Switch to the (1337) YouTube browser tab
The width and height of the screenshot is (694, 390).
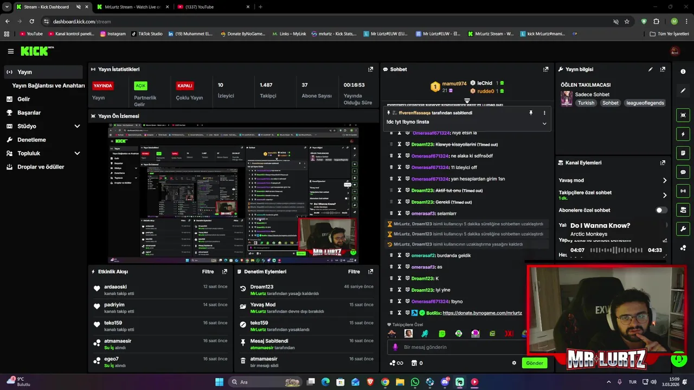(x=213, y=7)
